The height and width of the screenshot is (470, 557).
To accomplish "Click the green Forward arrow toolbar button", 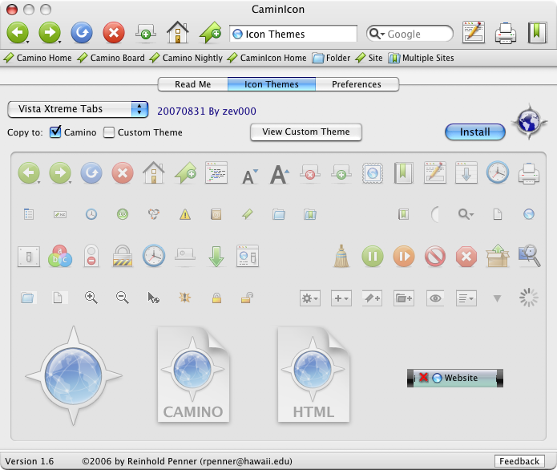I will pos(50,33).
